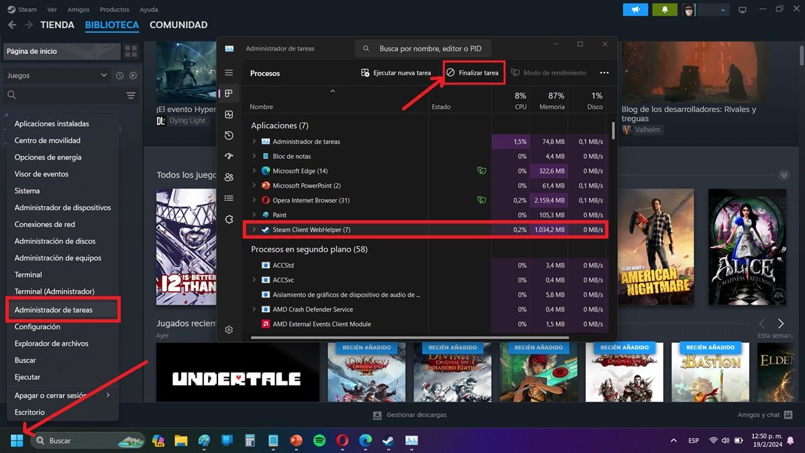This screenshot has width=805, height=453.
Task: Expand Steam Client WebHelper (7) process group
Action: (x=254, y=230)
